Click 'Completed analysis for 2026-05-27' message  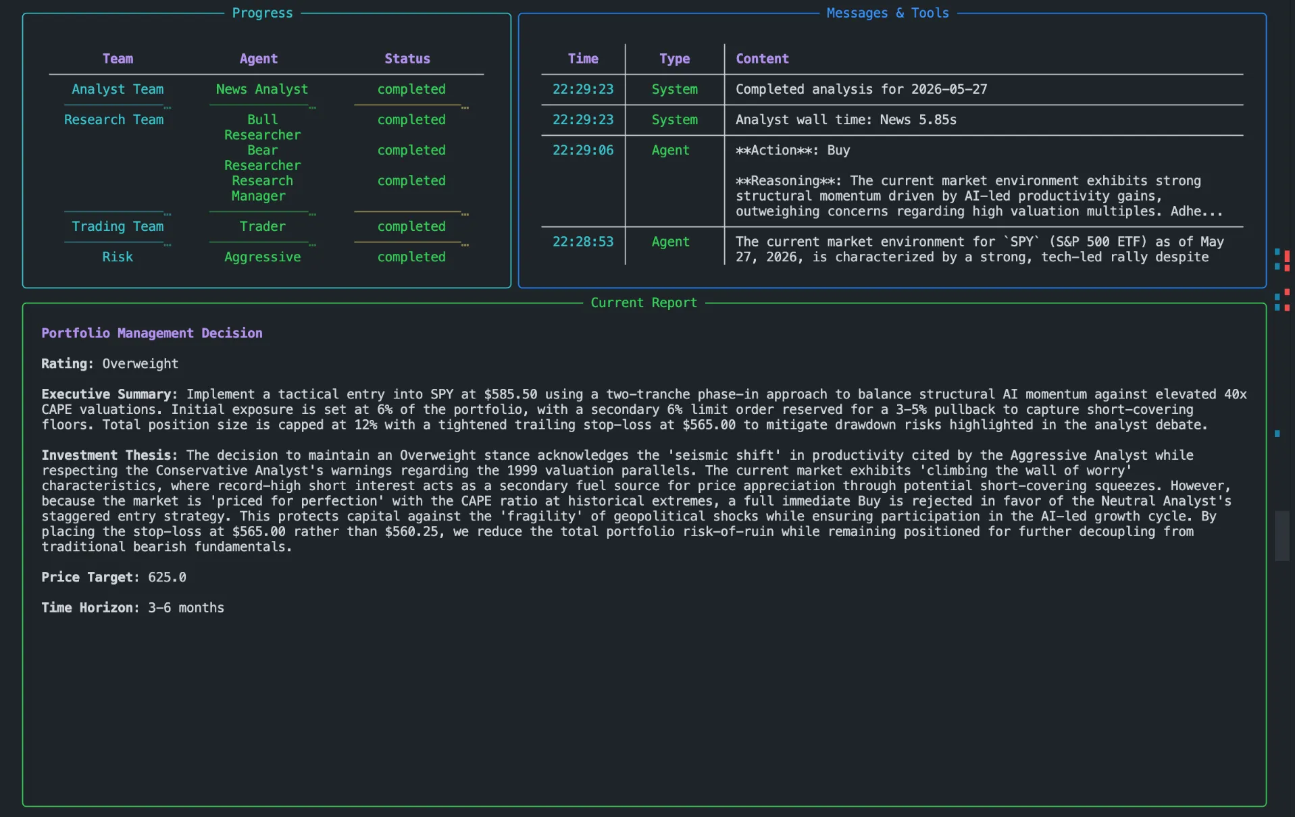pyautogui.click(x=861, y=89)
